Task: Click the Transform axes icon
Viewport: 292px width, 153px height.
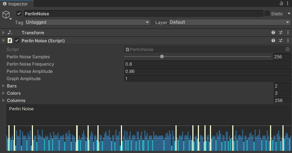Action: [10, 32]
